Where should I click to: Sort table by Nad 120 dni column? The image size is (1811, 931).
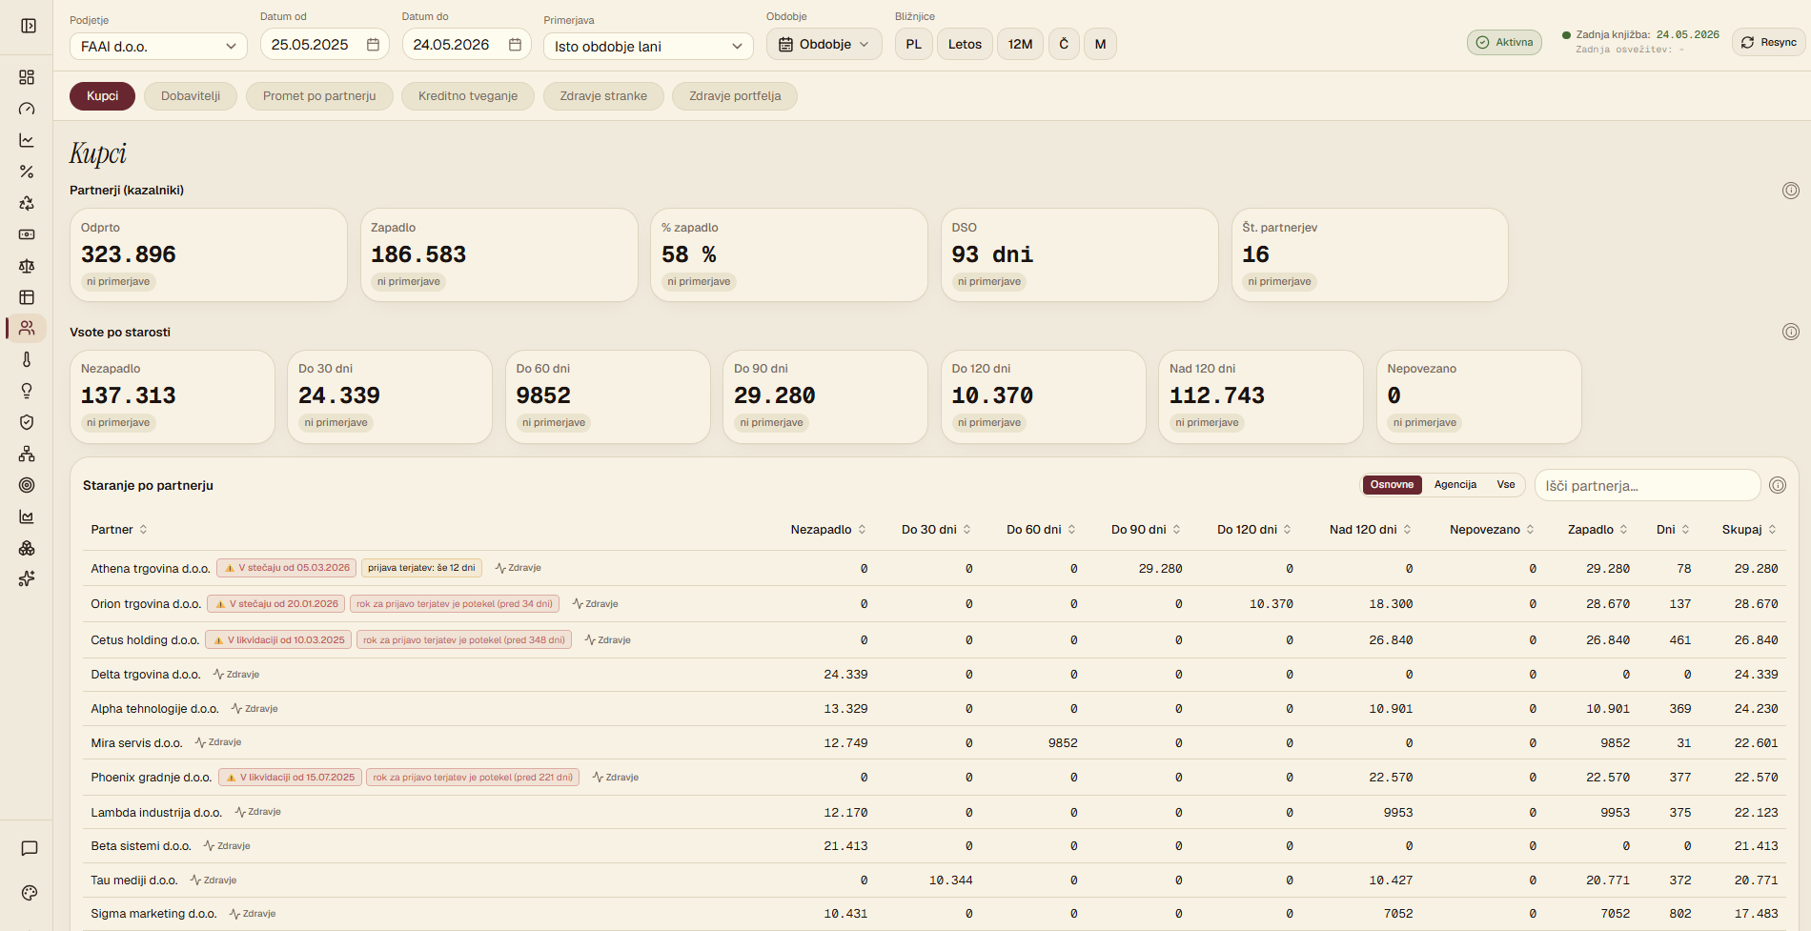(1371, 529)
